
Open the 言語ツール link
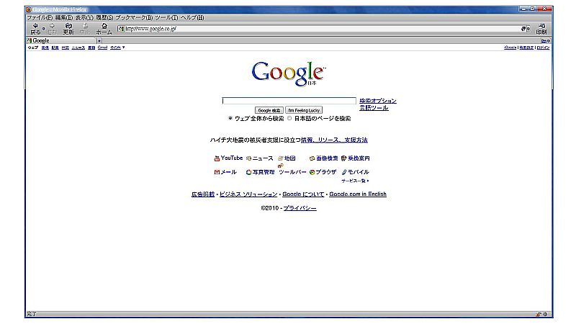374,107
